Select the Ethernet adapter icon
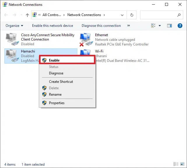 tap(86, 39)
